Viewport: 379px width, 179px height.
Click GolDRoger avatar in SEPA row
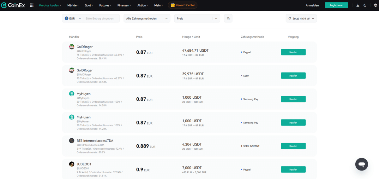(x=72, y=70)
